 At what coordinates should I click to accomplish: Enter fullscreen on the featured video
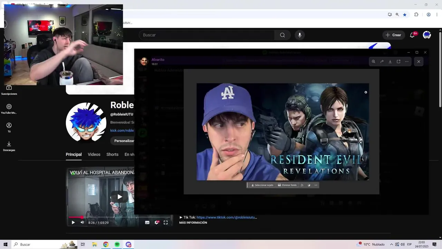click(x=166, y=222)
